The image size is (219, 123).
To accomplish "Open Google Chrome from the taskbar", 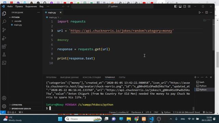I will pyautogui.click(x=136, y=119).
